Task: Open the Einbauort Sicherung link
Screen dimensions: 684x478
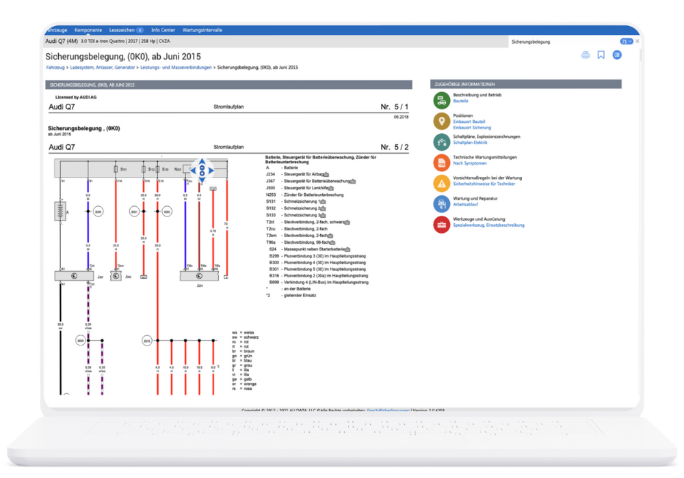Action: [x=472, y=128]
